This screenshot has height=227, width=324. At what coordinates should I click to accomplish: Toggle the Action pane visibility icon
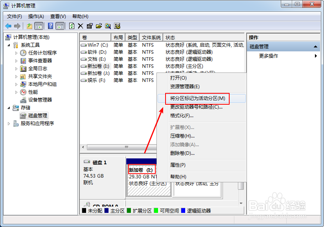tap(60, 26)
